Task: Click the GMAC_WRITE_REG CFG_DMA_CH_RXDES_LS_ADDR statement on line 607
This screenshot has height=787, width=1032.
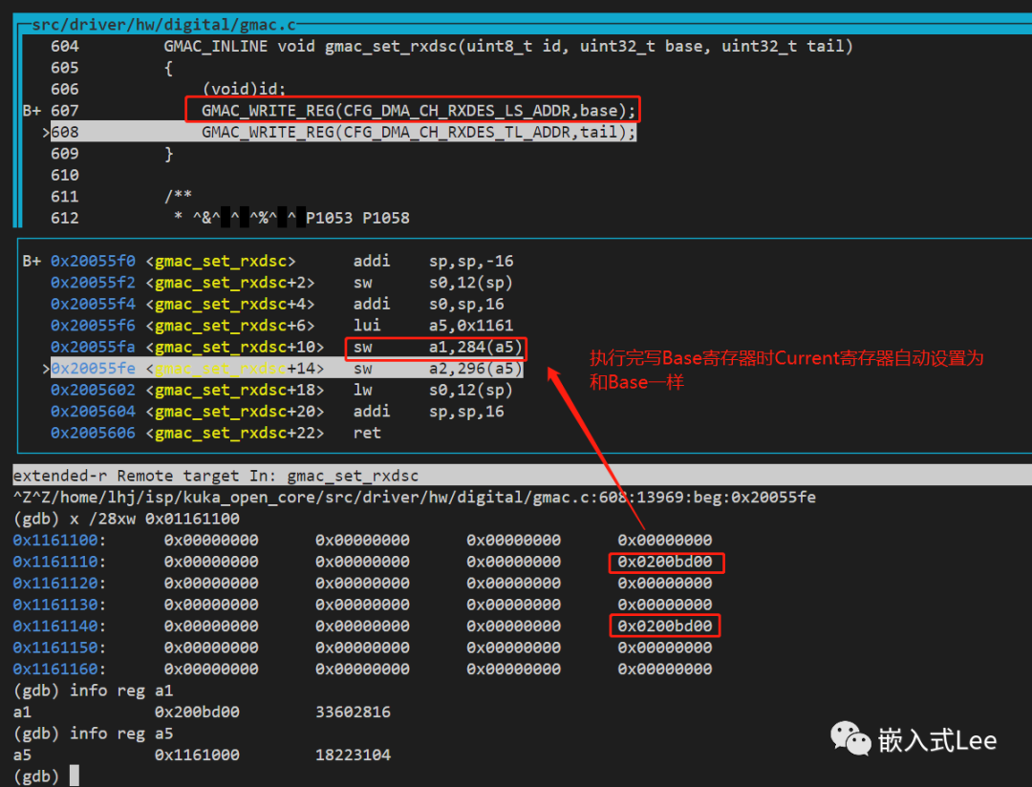Action: pyautogui.click(x=419, y=111)
